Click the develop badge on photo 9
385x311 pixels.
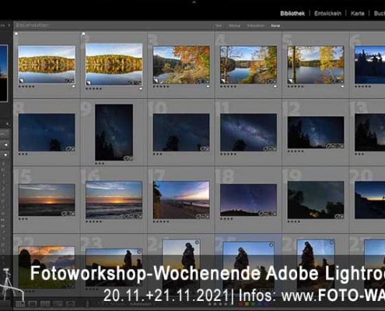pyautogui.click(x=128, y=158)
